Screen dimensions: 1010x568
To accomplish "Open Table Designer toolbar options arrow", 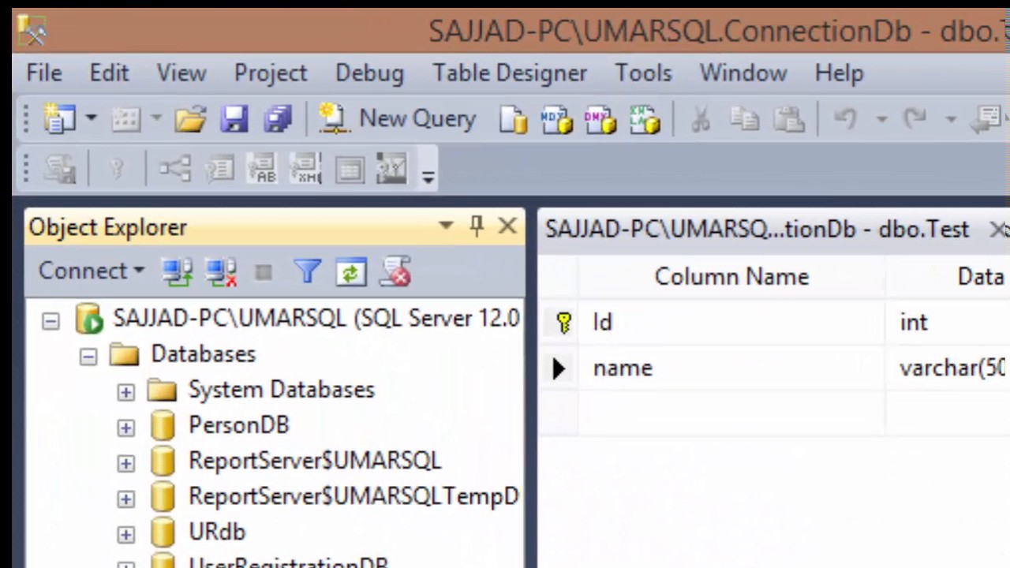I will 428,177.
